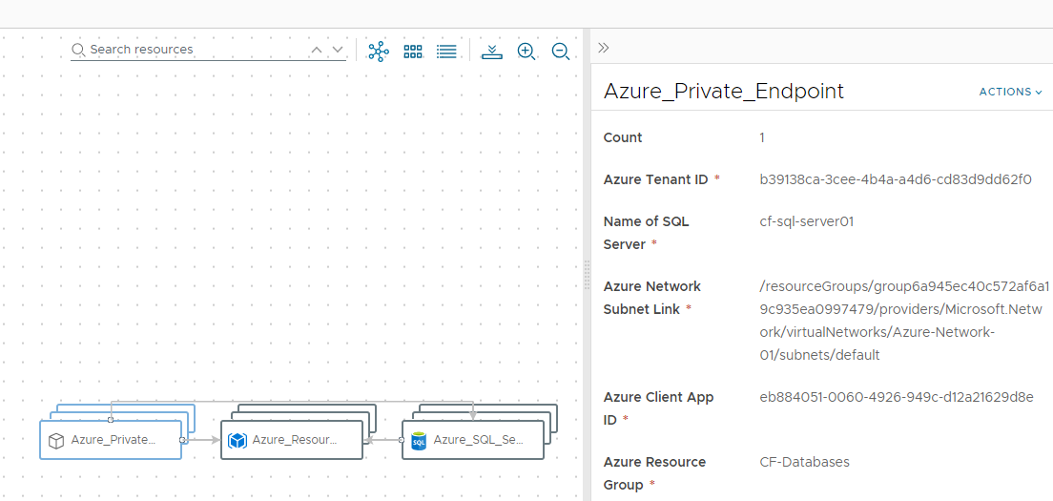
Task: Click the Azure Client App ID value
Action: coord(897,397)
